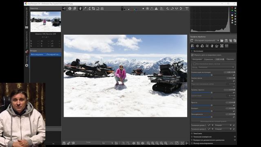Zoom in on the preview
261x147 pixels.
153,143
